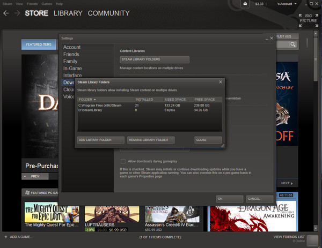Enable Allow downloads during gameplay checkbox
Screen dimensions: 322x248
click(123, 161)
